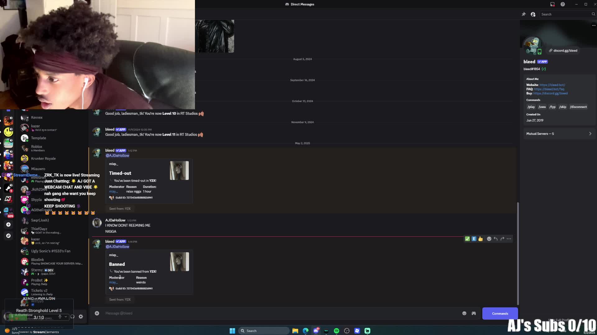Click the Windows taskbar Search box
The image size is (597, 335).
click(x=264, y=331)
